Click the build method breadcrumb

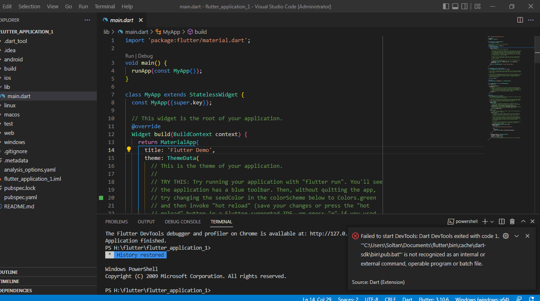pos(197,32)
